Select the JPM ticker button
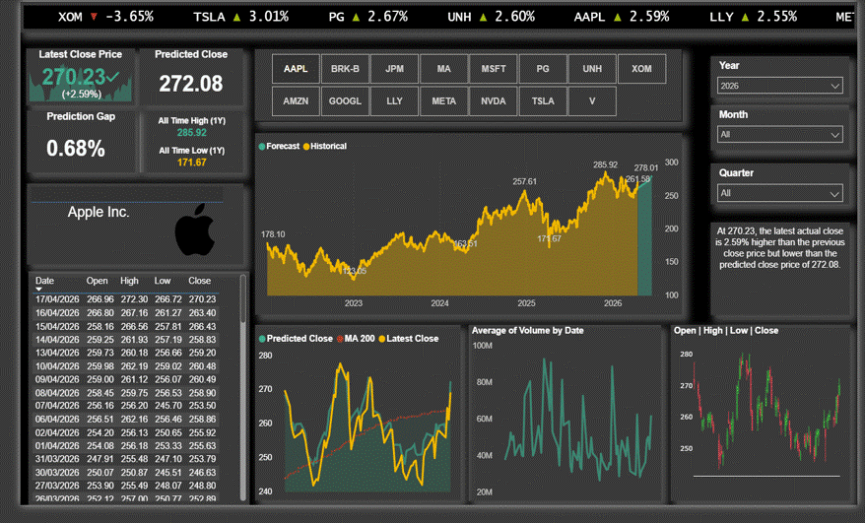The image size is (865, 523). click(x=394, y=69)
